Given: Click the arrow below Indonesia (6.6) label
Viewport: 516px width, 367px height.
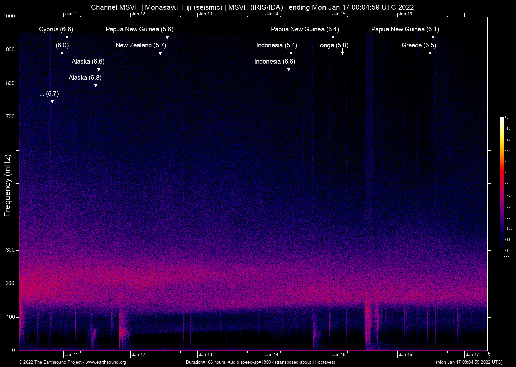Looking at the screenshot, I should [289, 68].
